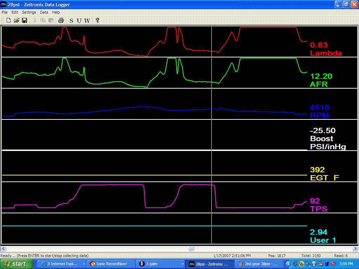Open the Windows start menu
This screenshot has width=359, height=269.
click(x=17, y=264)
